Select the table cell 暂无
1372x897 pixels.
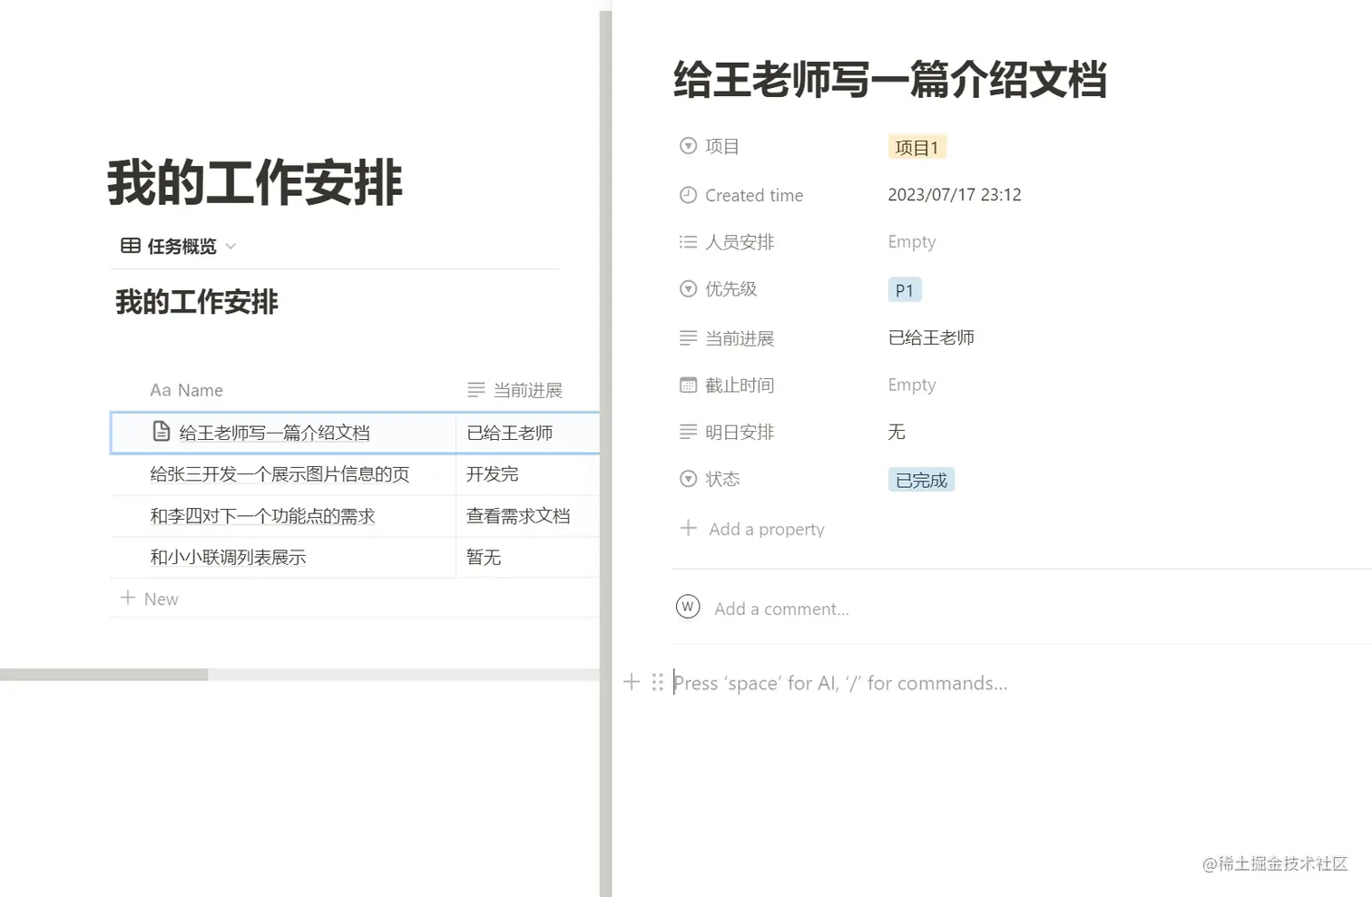[x=527, y=557]
